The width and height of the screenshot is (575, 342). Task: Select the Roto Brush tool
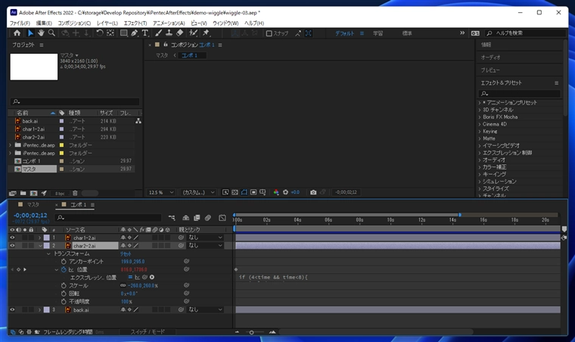pyautogui.click(x=193, y=33)
